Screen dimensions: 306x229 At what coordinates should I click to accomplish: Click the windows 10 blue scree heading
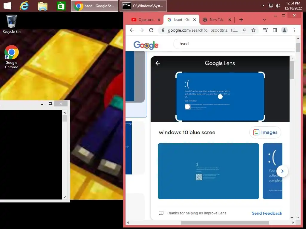pyautogui.click(x=187, y=132)
